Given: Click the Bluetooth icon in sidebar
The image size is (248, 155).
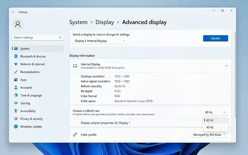Looking at the screenshot, I should (16, 56).
